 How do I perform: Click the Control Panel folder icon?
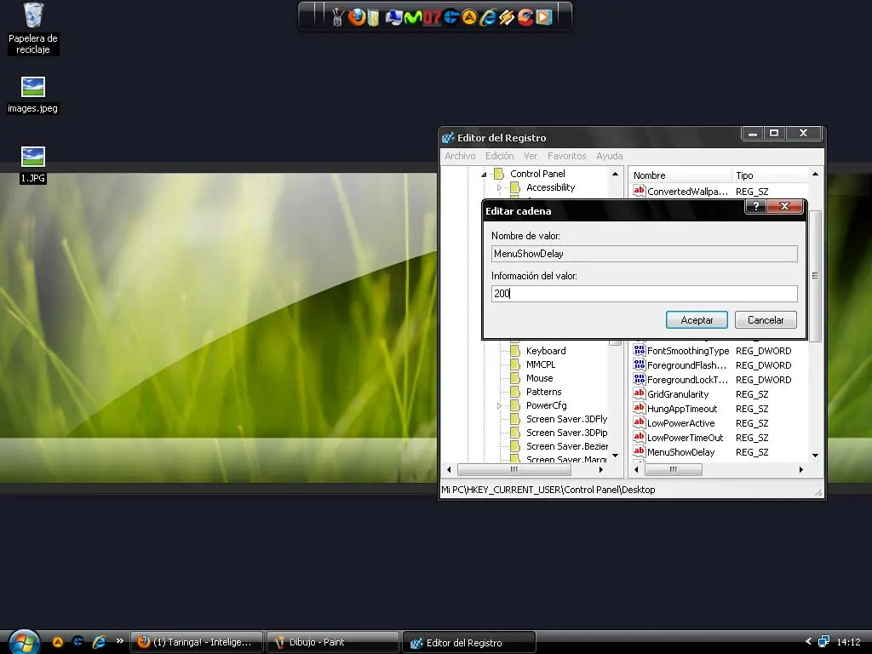(499, 174)
